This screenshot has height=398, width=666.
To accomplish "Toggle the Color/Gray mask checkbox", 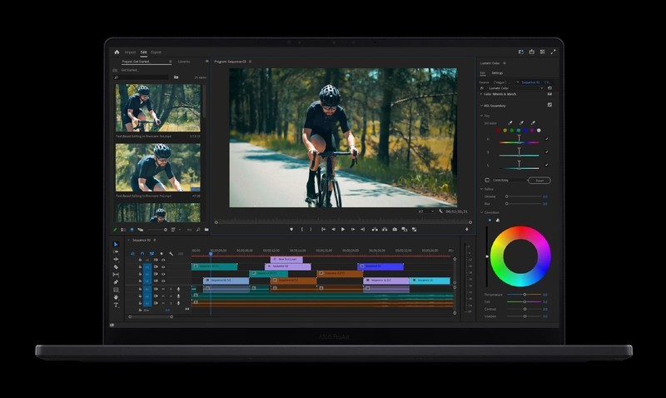I will pyautogui.click(x=487, y=180).
